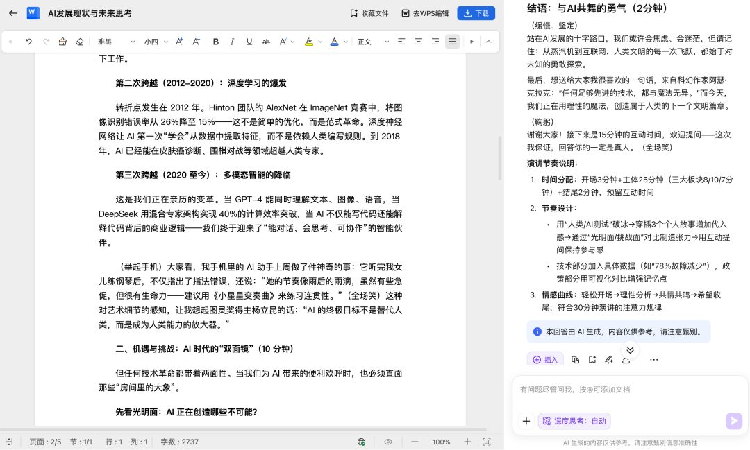
Task: Collapse the toolbar with up chevron
Action: (x=489, y=42)
